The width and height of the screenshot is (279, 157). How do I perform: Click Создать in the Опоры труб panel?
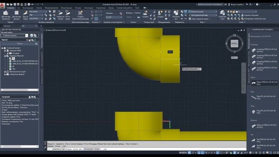(145, 14)
